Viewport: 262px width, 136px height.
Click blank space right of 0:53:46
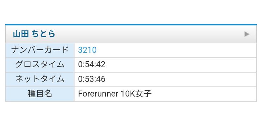[180, 79]
